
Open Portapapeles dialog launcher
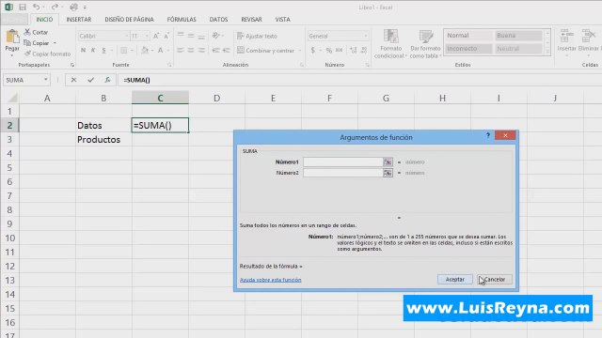(x=72, y=65)
